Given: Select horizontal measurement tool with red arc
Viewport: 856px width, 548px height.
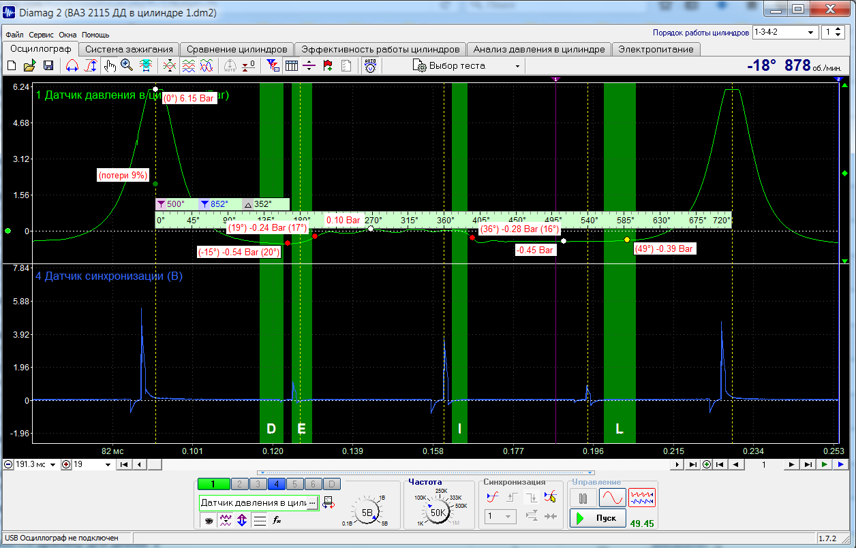Looking at the screenshot, I should [72, 65].
